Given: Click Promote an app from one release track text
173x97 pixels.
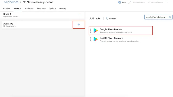Looking at the screenshot, I should 119,41.
